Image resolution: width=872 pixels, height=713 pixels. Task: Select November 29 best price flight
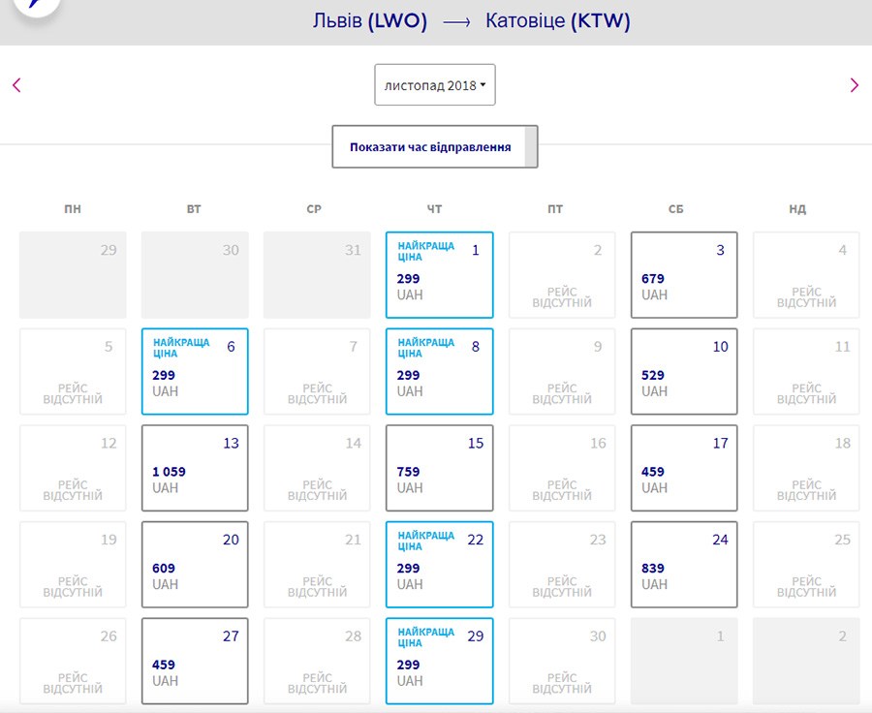click(439, 661)
